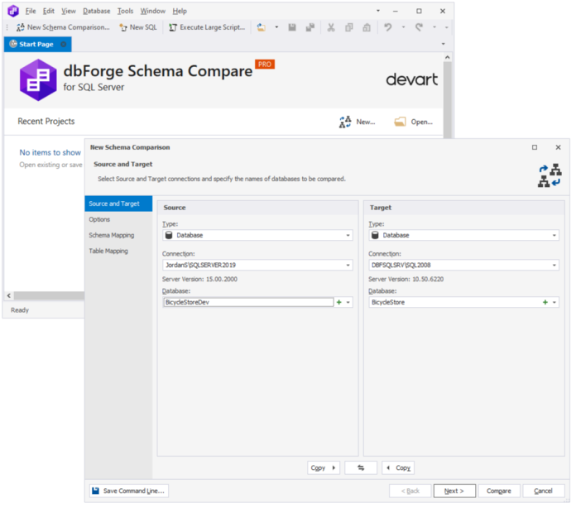Click the Save toolbar icon
The width and height of the screenshot is (576, 508).
click(292, 27)
